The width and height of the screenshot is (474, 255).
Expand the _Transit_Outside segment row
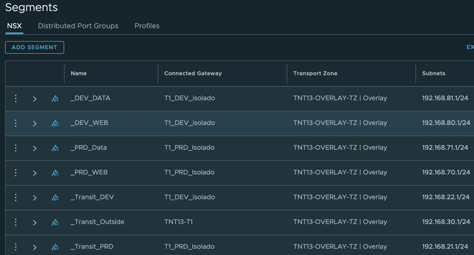tap(35, 222)
